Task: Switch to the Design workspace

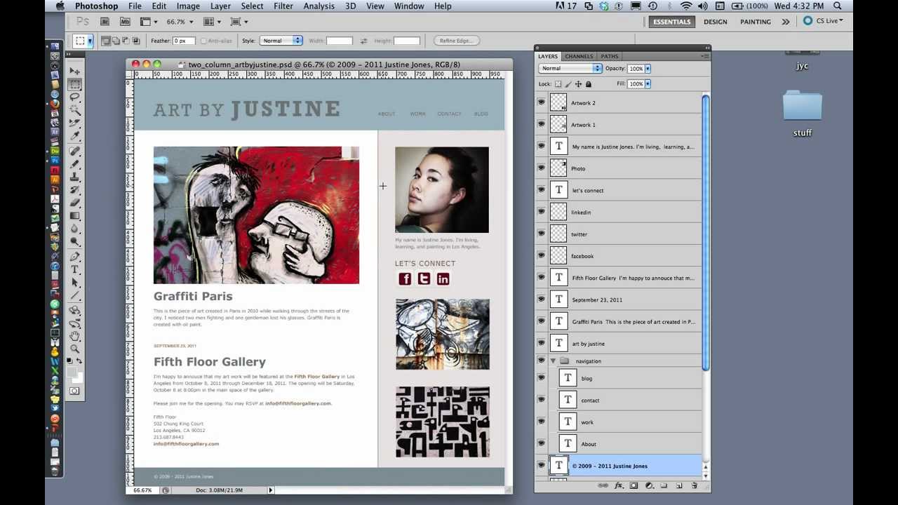Action: tap(715, 22)
